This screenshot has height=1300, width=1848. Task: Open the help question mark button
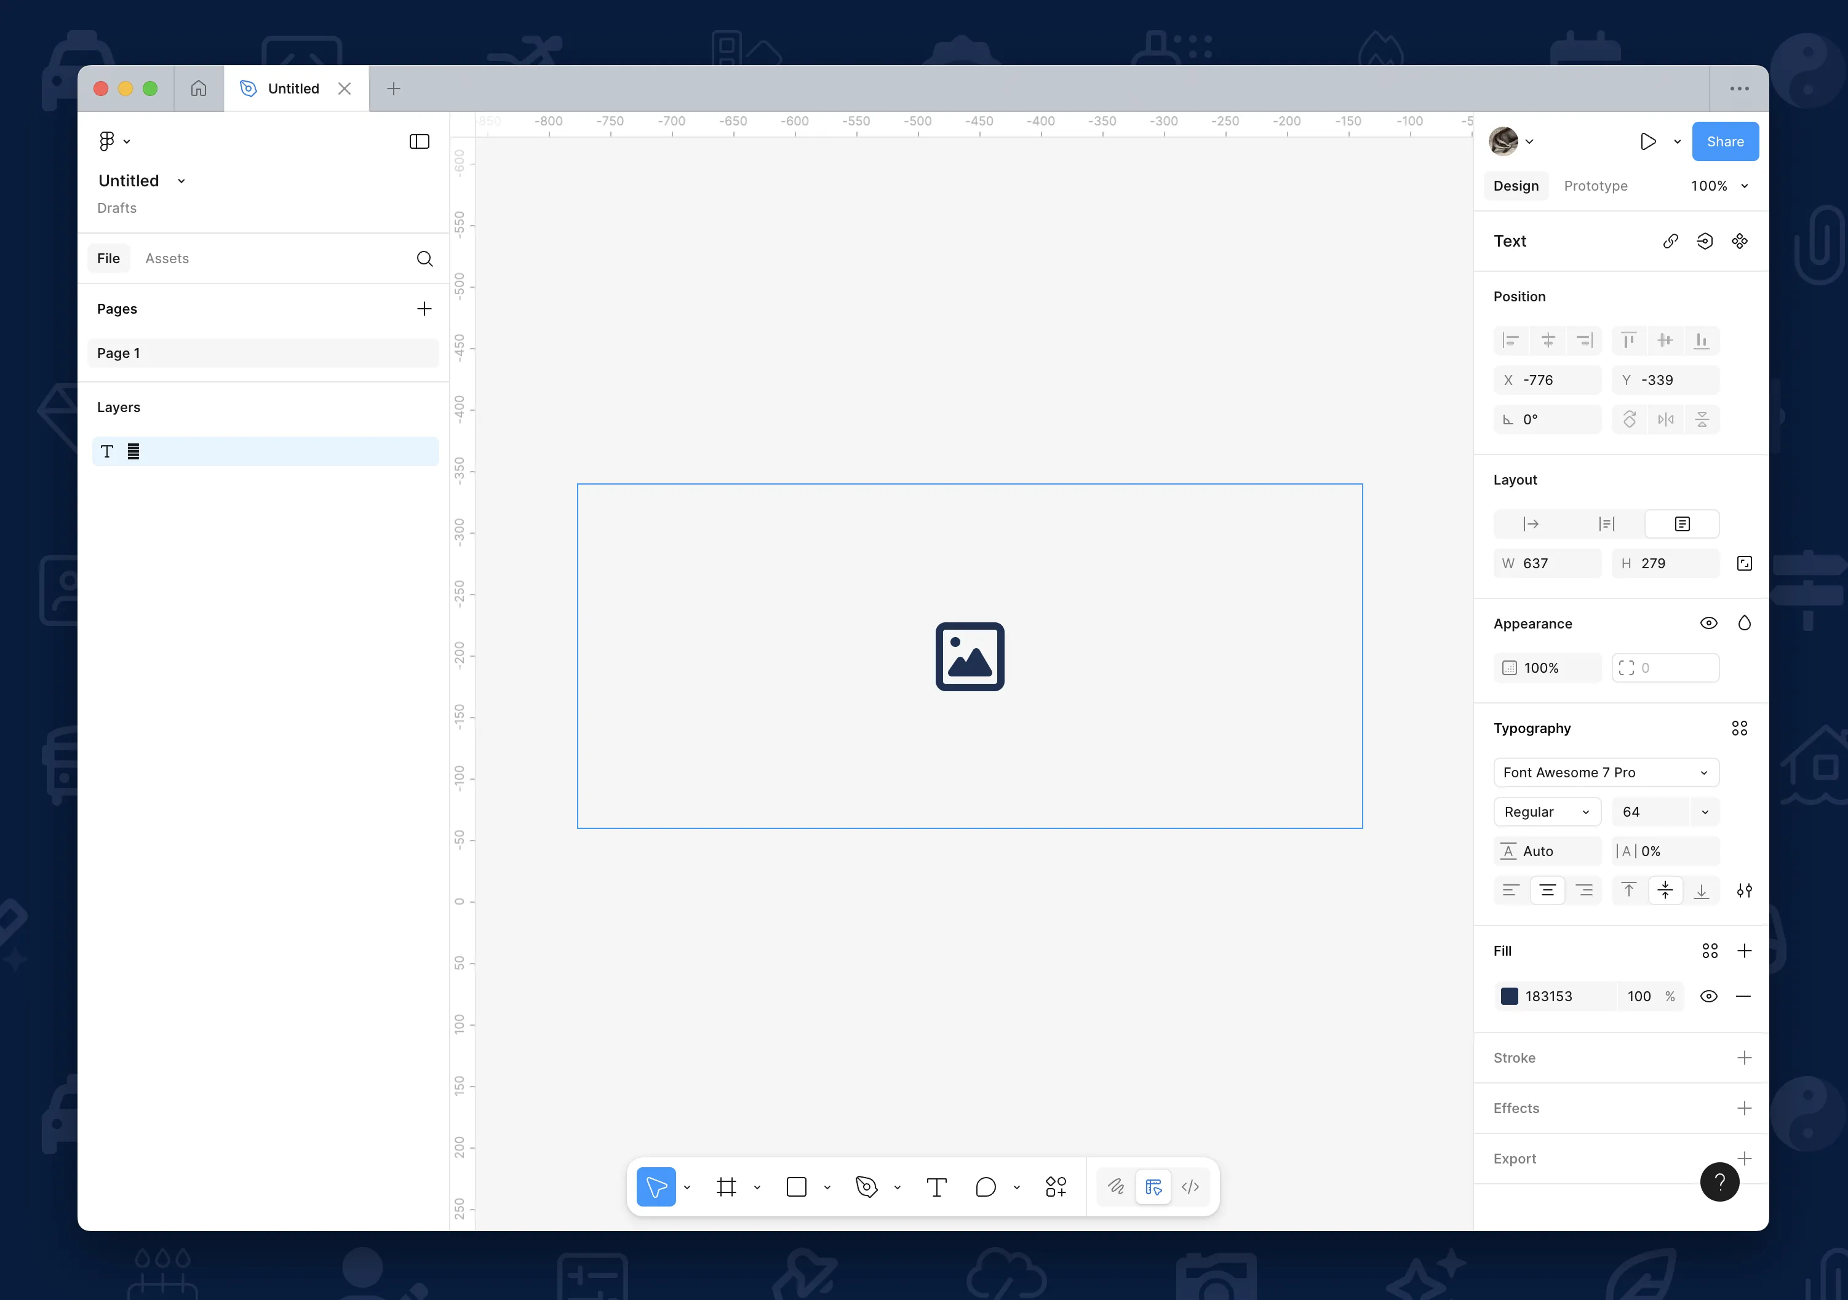(x=1719, y=1182)
